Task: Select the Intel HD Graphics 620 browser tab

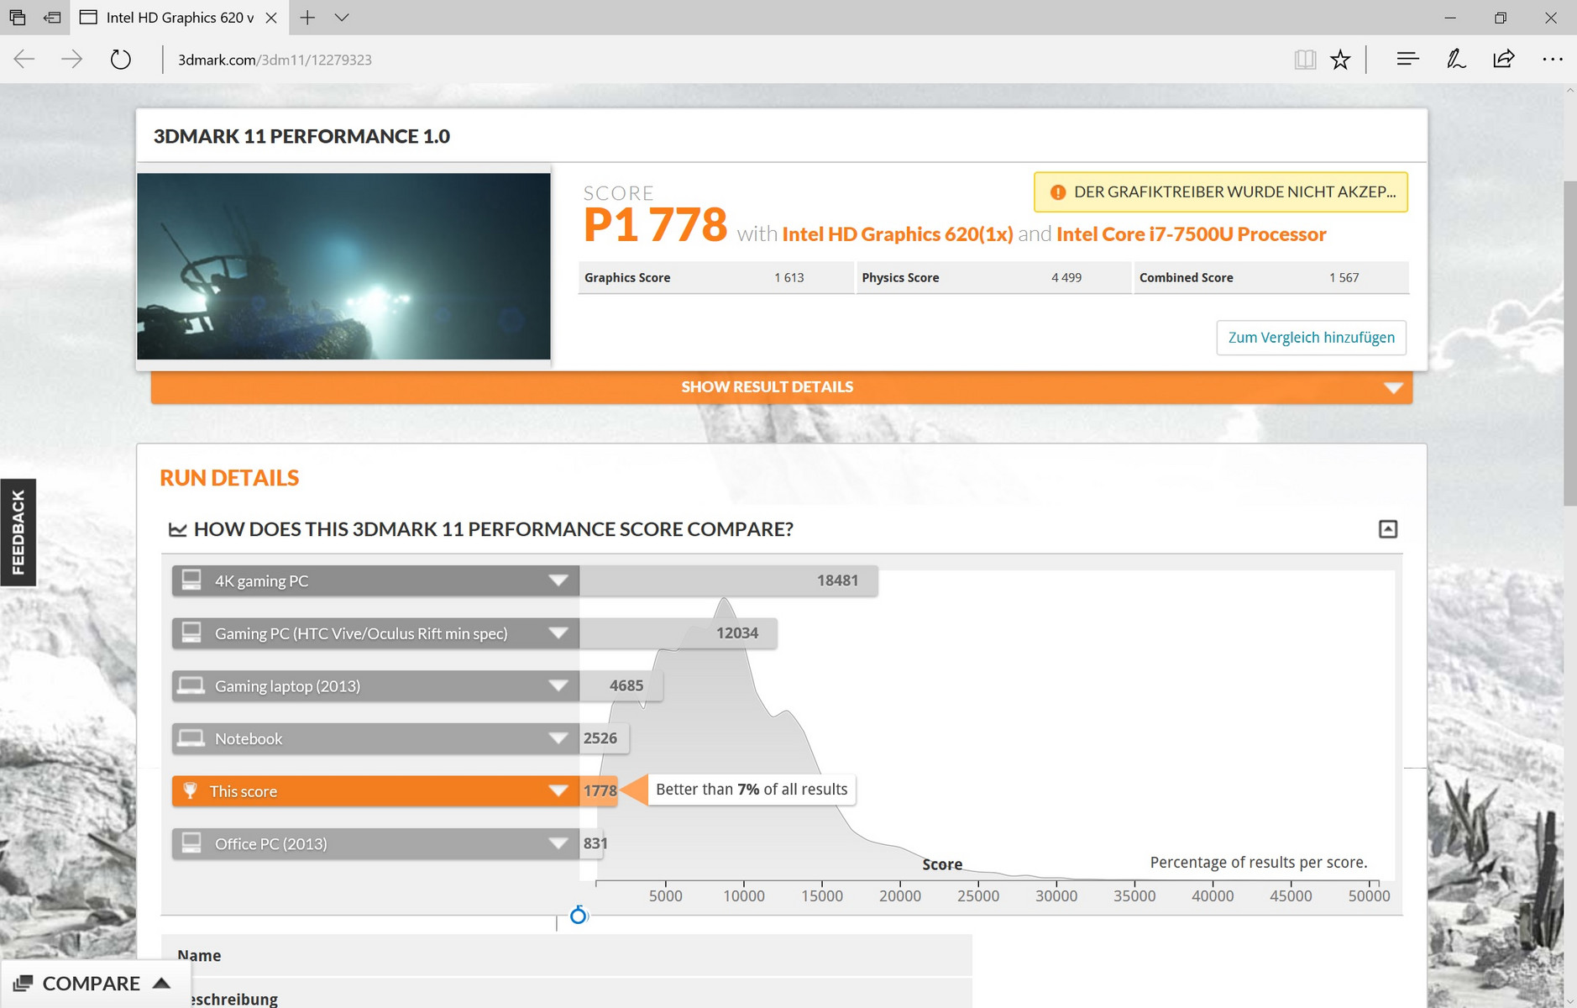Action: coord(179,18)
